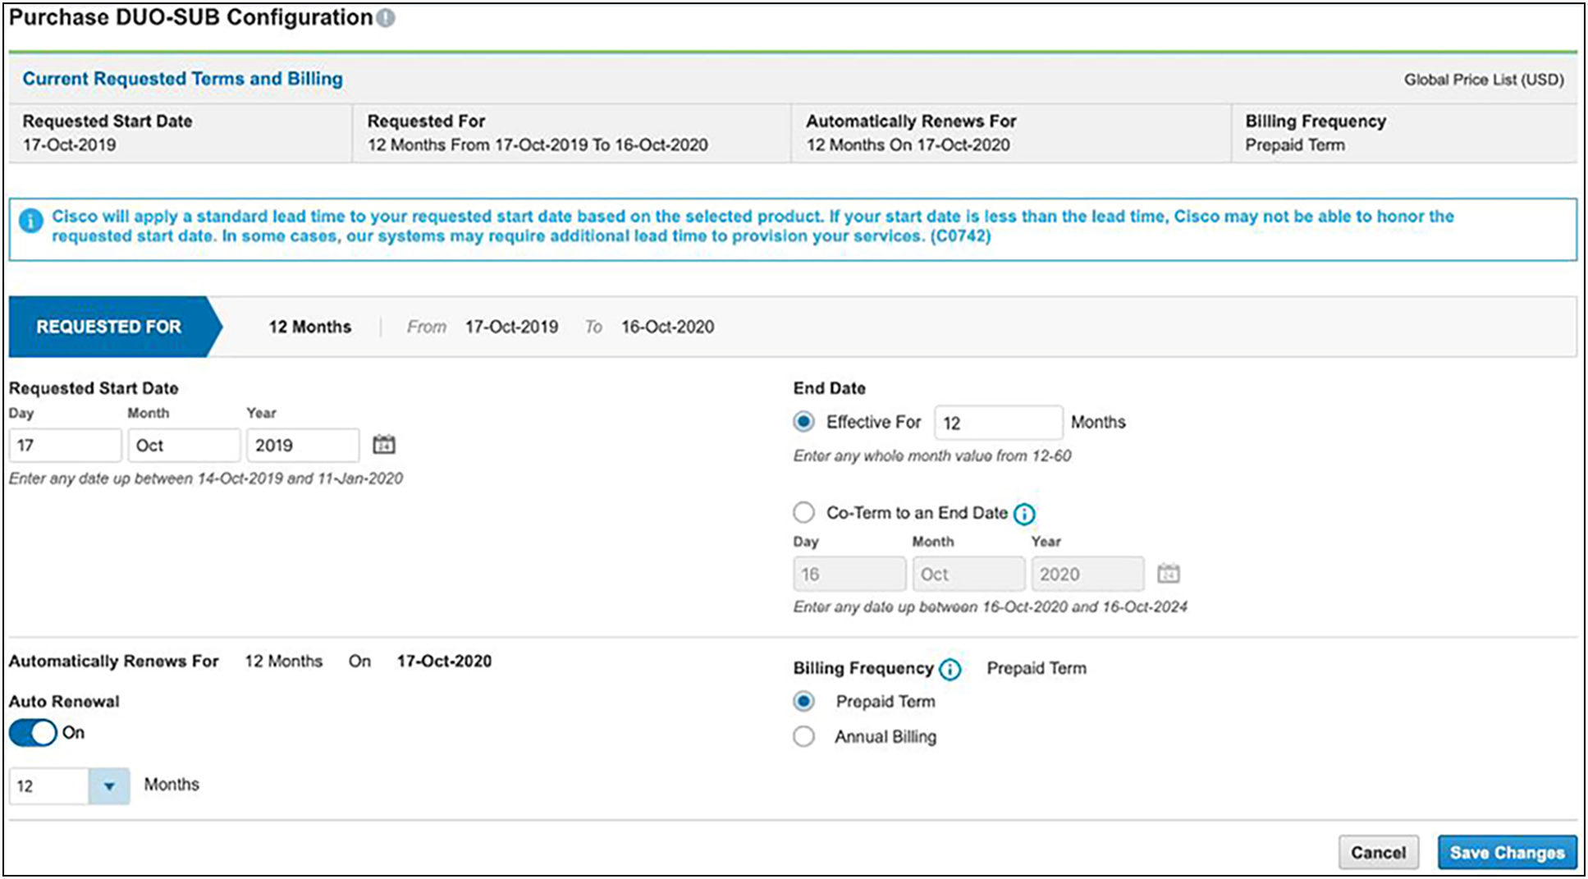Click the '12 Months On 17-Oct-2020' summary text

coord(908,145)
